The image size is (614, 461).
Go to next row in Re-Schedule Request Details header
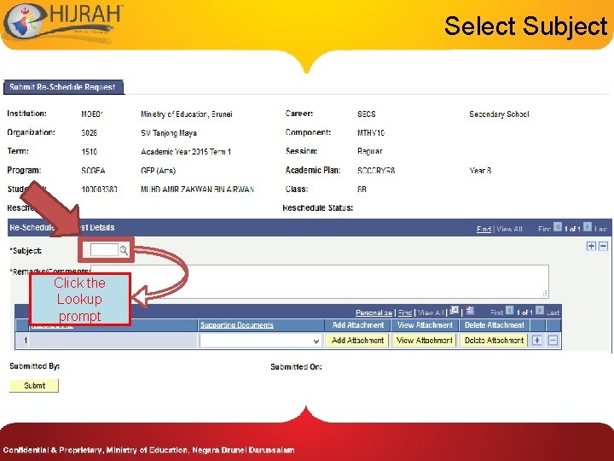point(588,227)
